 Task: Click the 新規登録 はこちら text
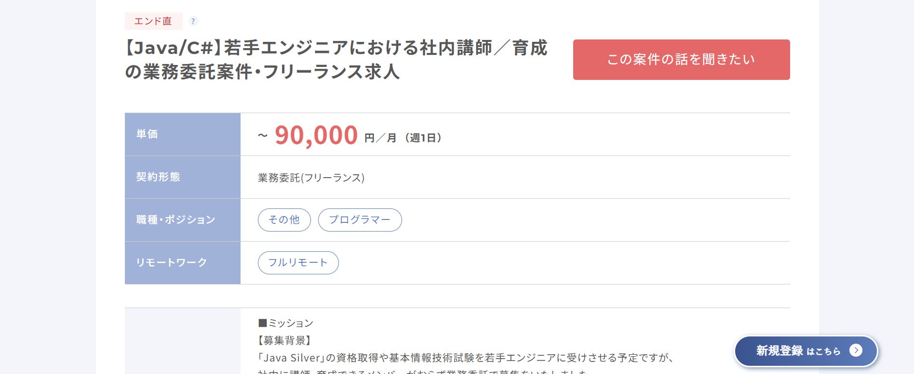[798, 351]
